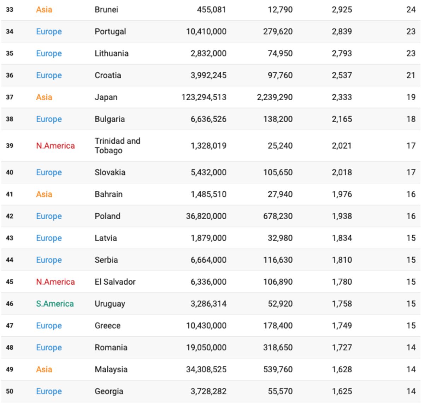The width and height of the screenshot is (424, 403).
Task: Click N.America link beside Trinidad and Tobago
Action: (x=55, y=146)
